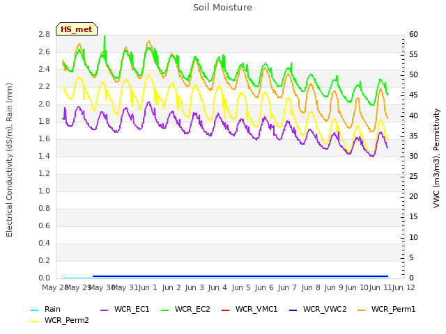Screen dimensions: 446x334
Task: Click the 2.0 left axis tick label
Action: coord(44,104)
